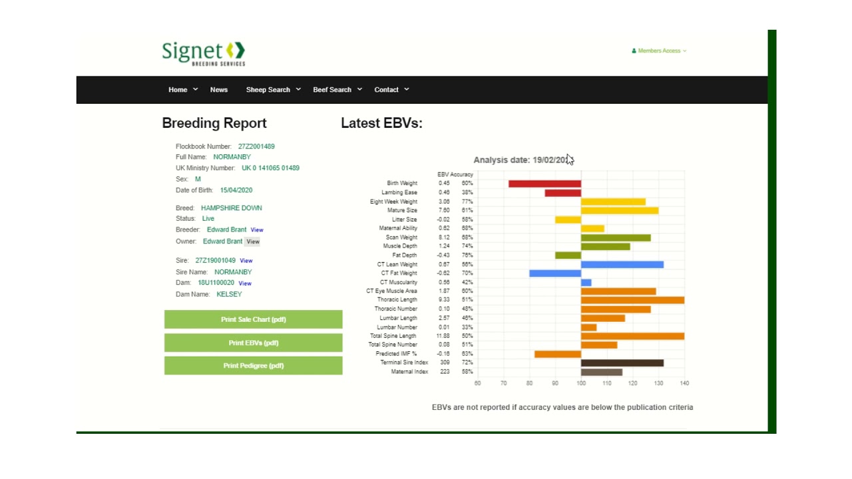
Task: Expand the Beef Search chevron
Action: pyautogui.click(x=359, y=89)
